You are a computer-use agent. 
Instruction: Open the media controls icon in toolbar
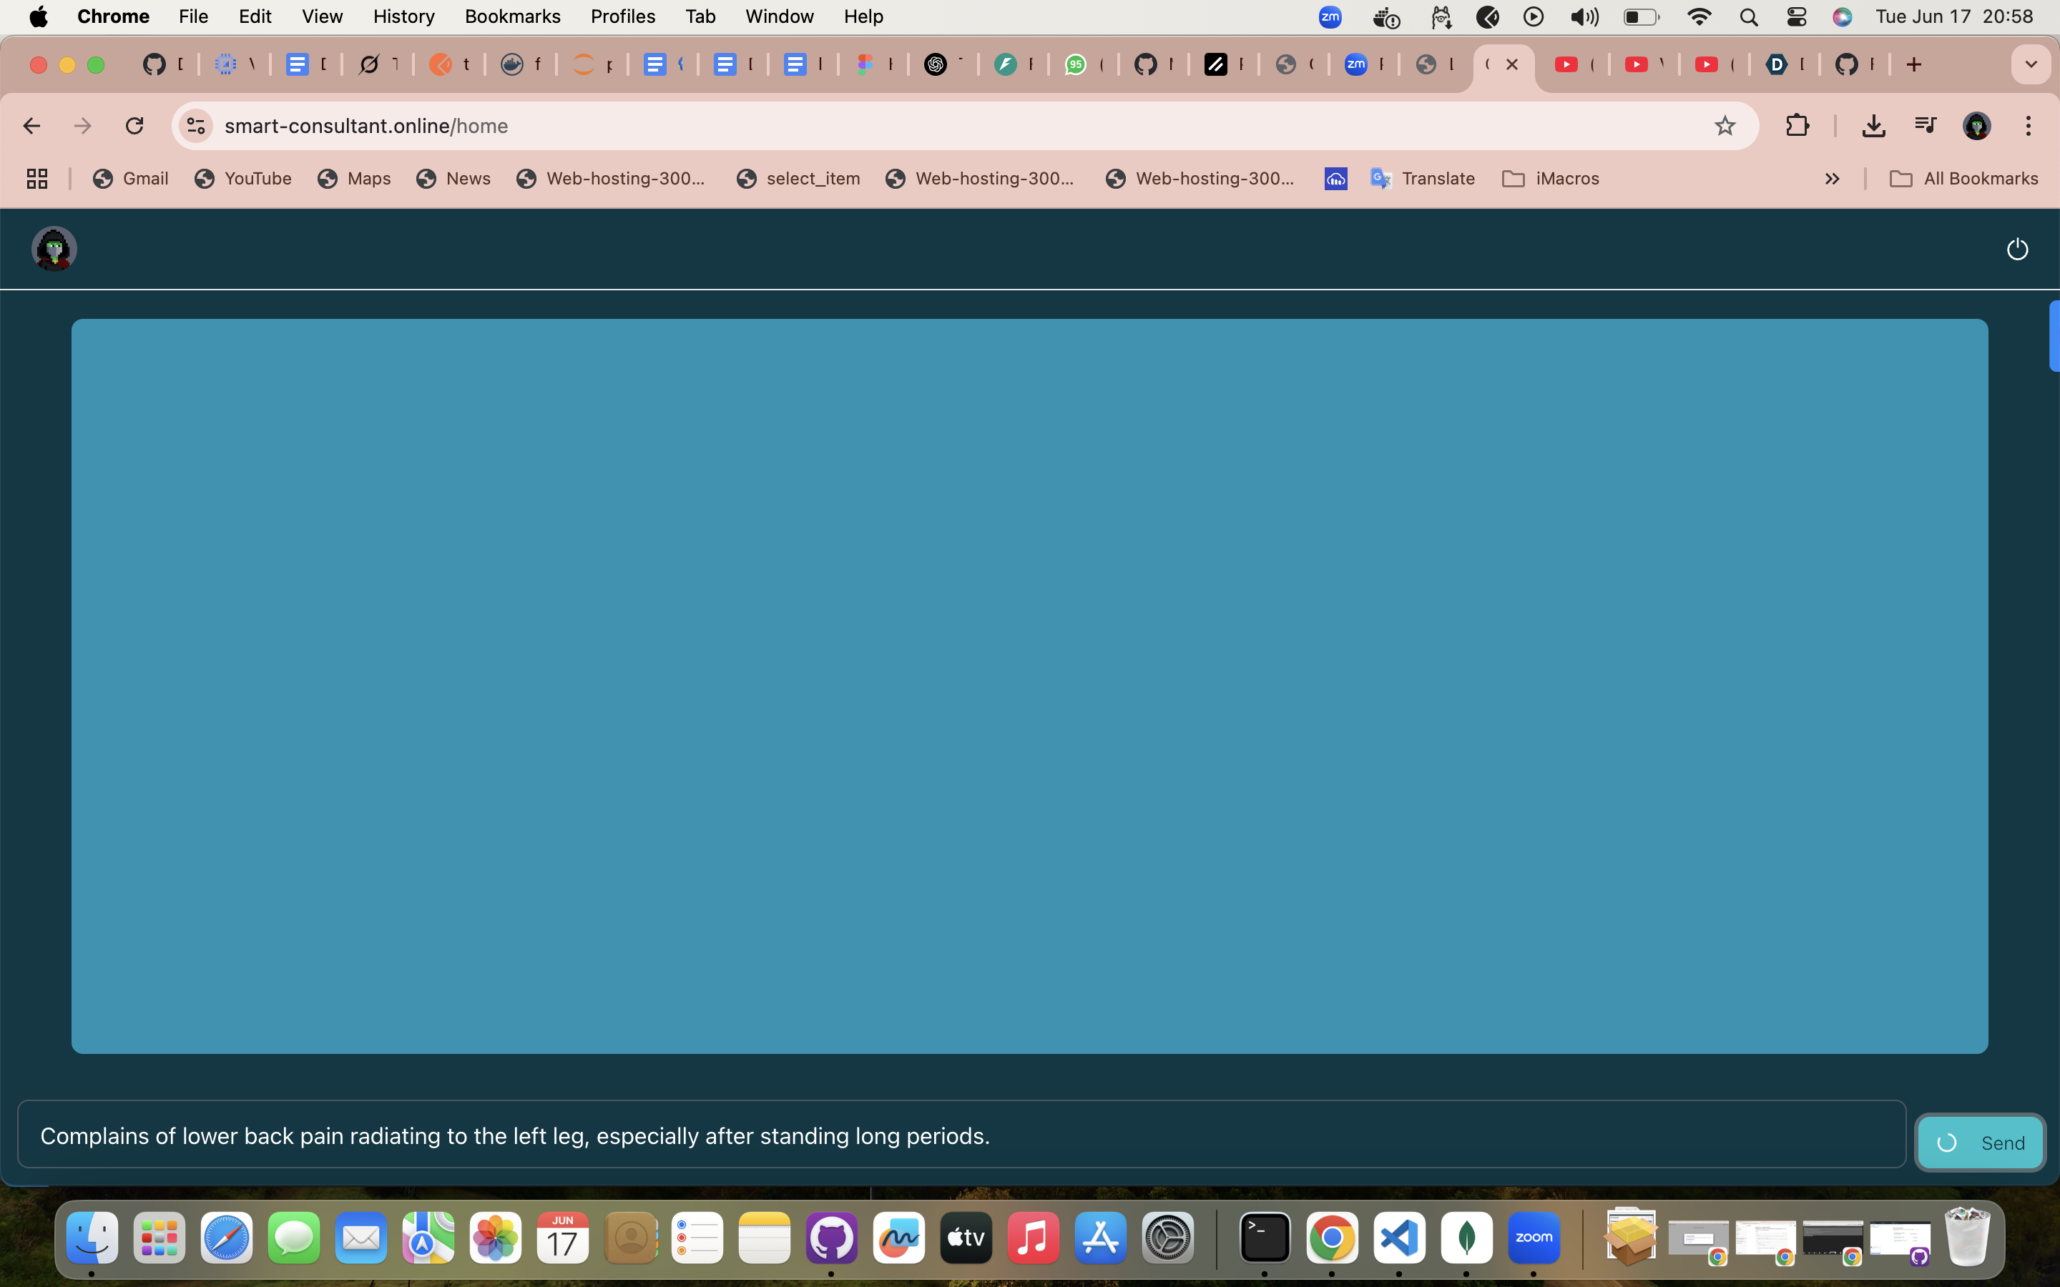pos(1926,126)
